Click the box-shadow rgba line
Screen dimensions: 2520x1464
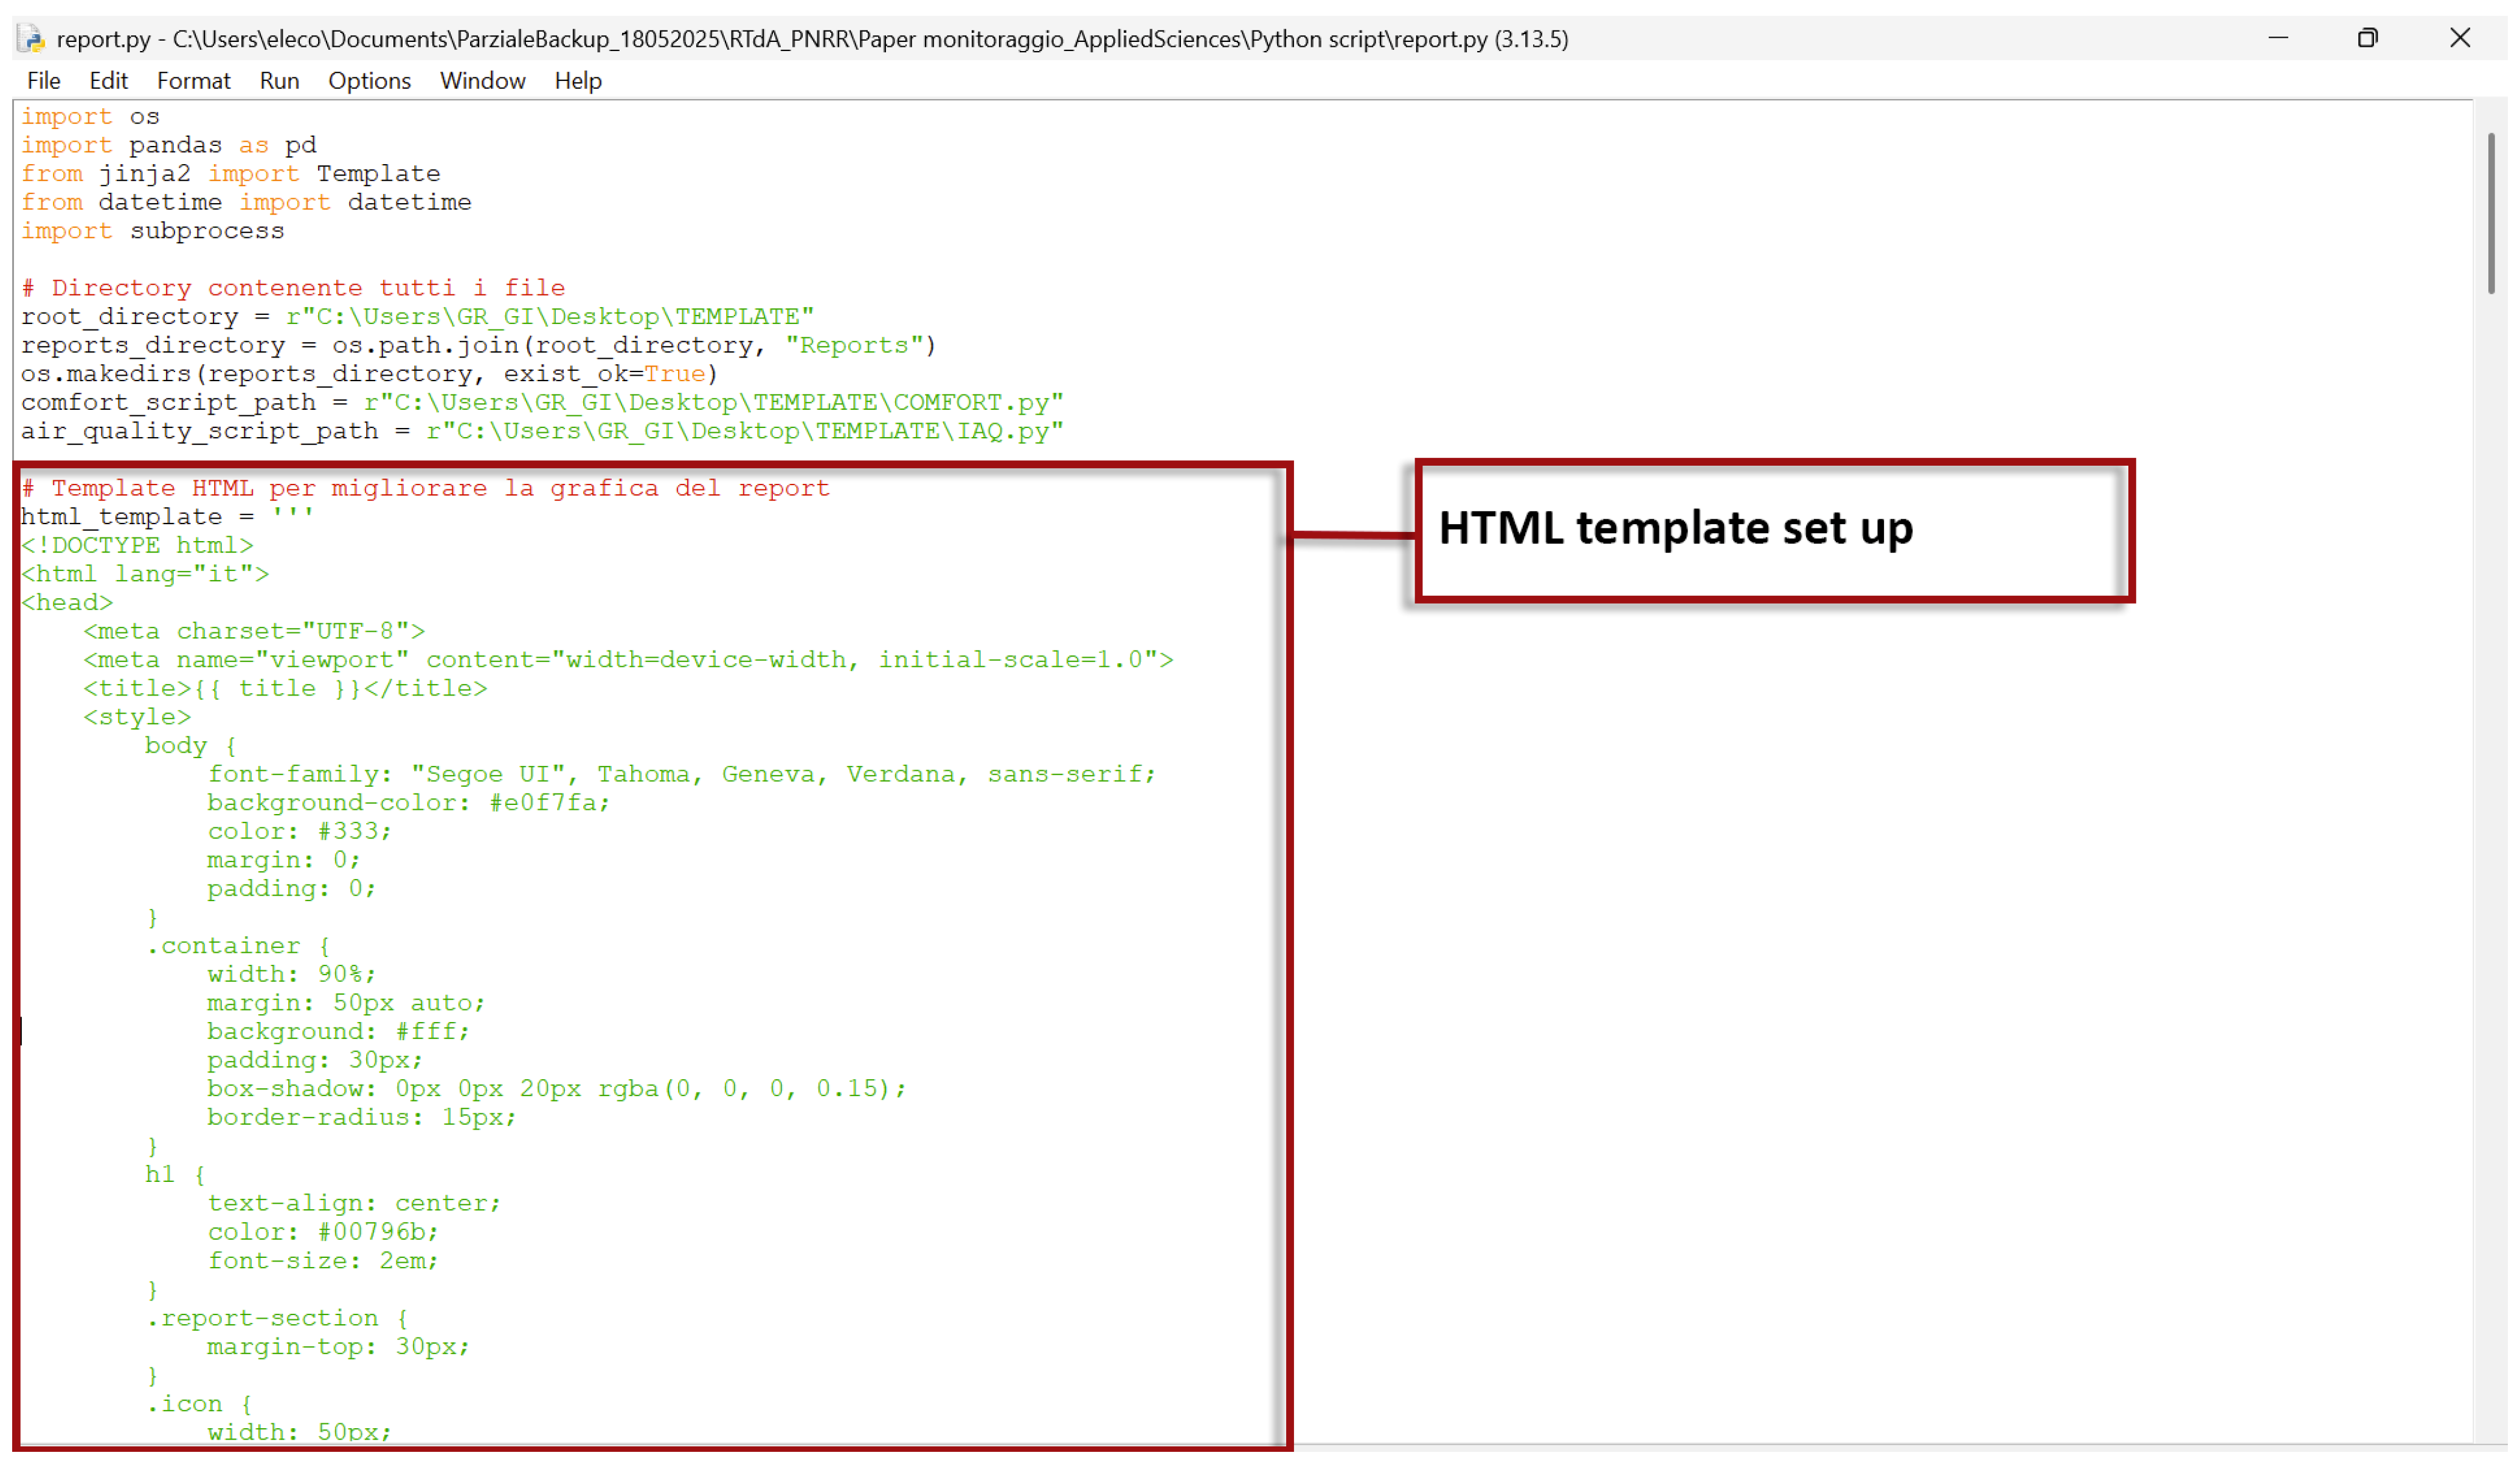[x=556, y=1090]
